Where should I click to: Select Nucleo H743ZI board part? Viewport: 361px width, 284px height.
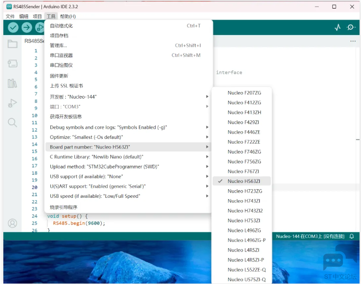tap(241, 201)
